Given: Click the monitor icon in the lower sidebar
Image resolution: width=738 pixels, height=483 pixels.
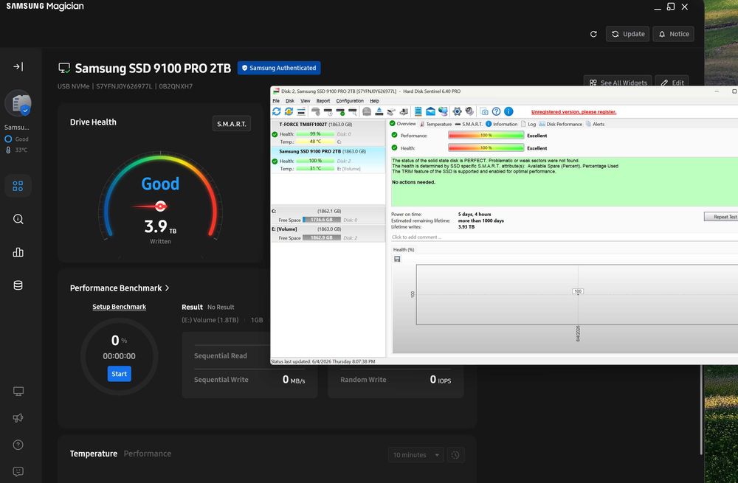Looking at the screenshot, I should click(x=18, y=392).
